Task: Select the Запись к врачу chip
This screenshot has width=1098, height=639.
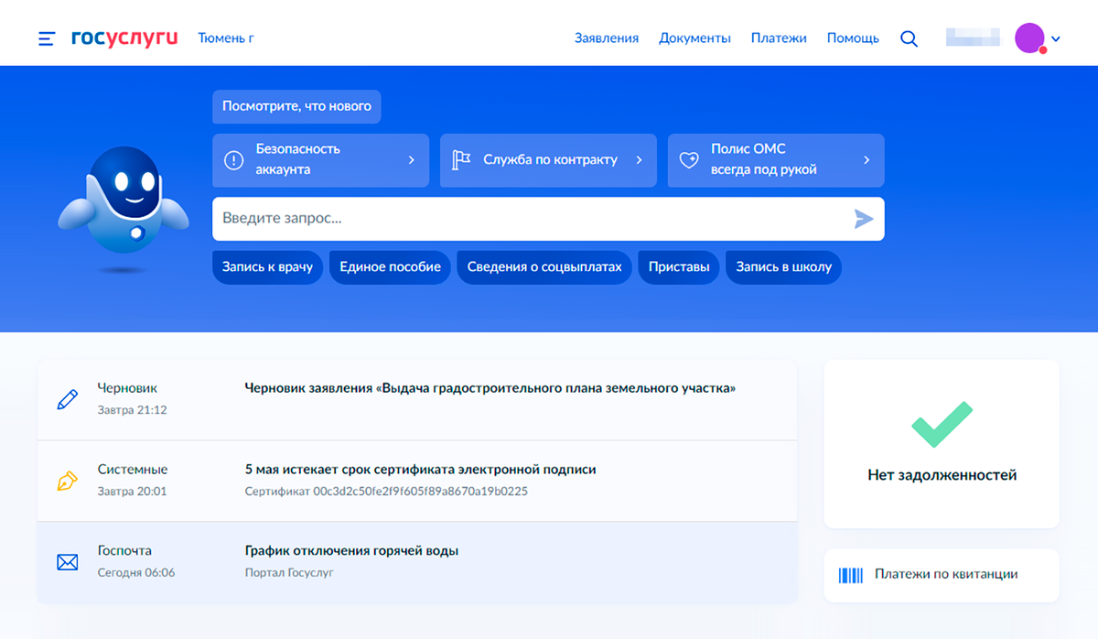Action: 267,267
